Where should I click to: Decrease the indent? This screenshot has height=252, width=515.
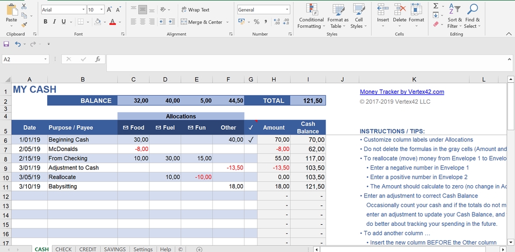(x=163, y=22)
